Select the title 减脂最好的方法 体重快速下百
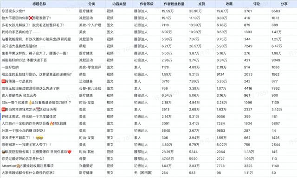Screen dimensions: 297x178 click(24, 60)
